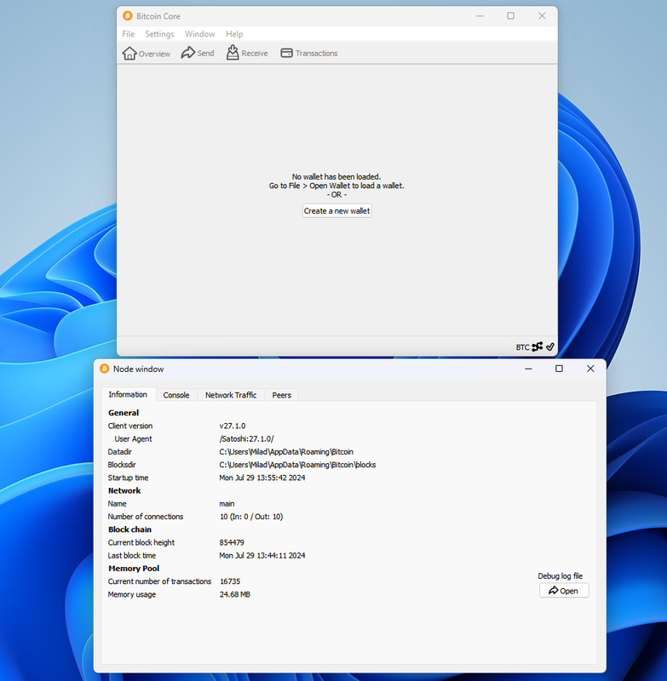This screenshot has width=667, height=681.
Task: Open the Overview page in Bitcoin Core
Action: [146, 54]
